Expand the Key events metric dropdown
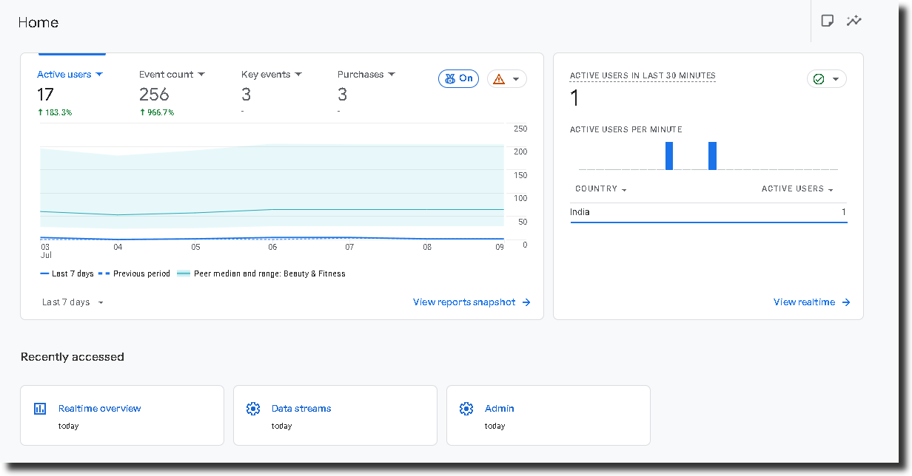The height and width of the screenshot is (476, 912). 272,75
